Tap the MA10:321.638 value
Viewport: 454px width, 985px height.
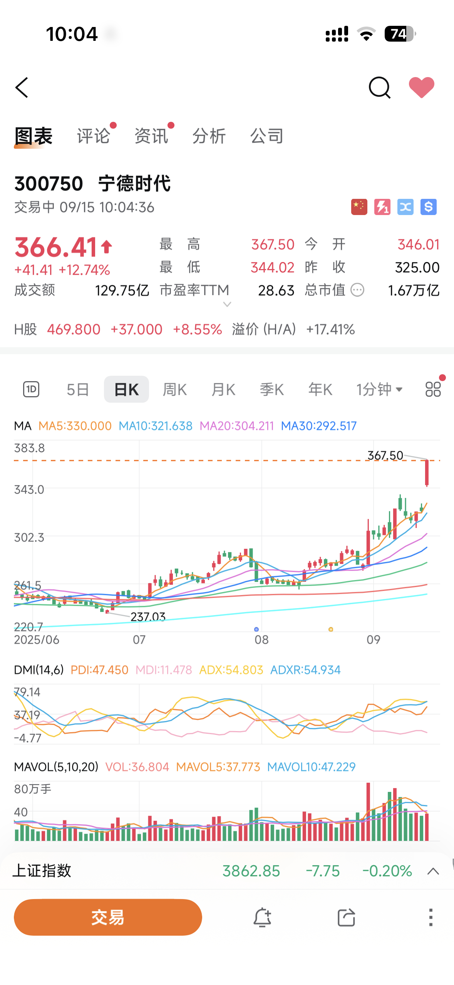156,426
